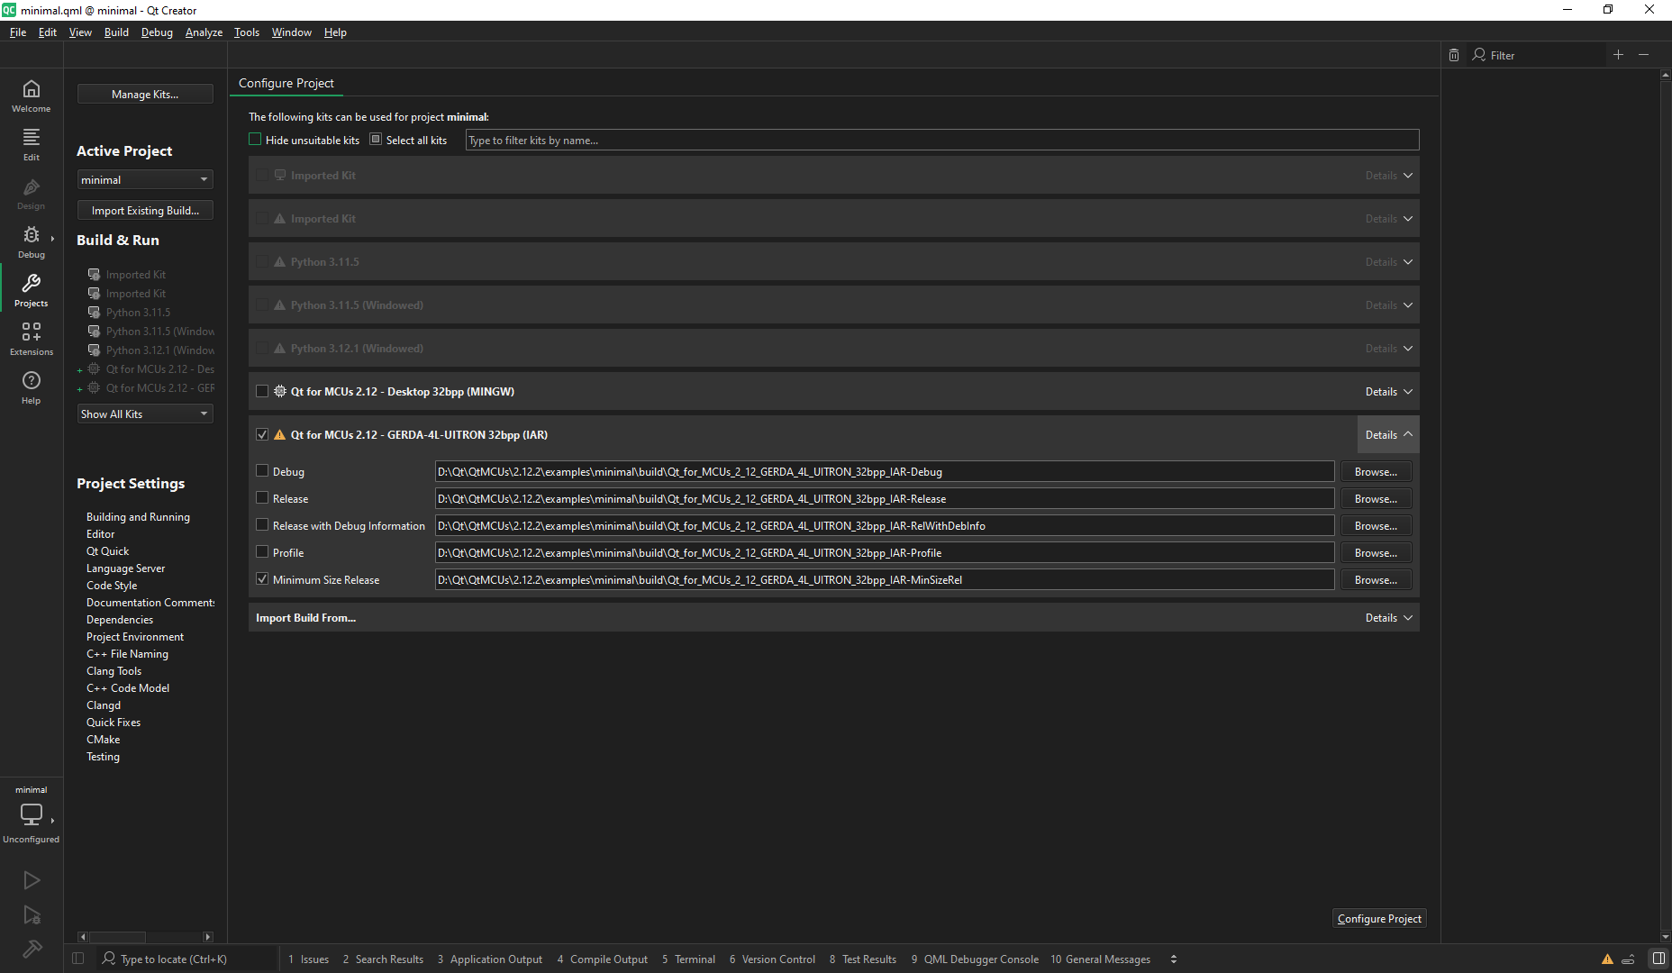Expand Details of first Imported Kit
This screenshot has height=973, width=1672.
[x=1388, y=176]
